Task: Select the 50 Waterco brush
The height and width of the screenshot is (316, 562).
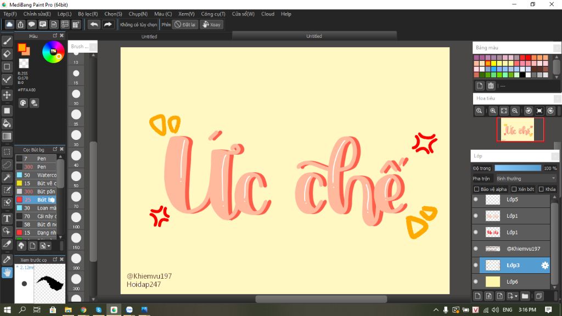Action: 36,175
